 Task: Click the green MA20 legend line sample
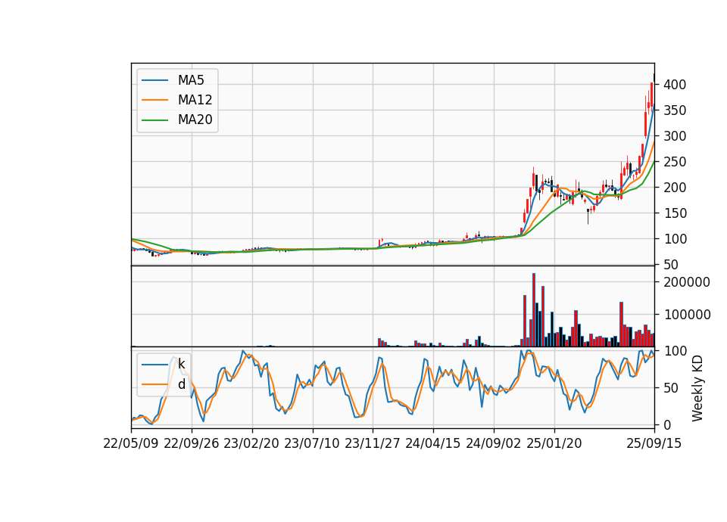click(x=154, y=120)
